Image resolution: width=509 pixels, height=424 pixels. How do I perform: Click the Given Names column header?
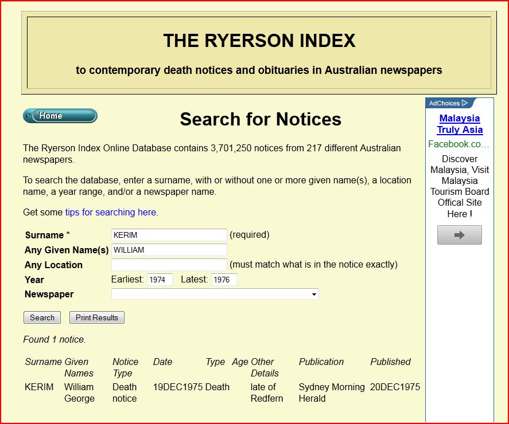[x=79, y=367]
